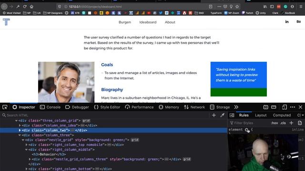Screen dimensions: 305x171
Task: Collapse the right_column_middle div
Action: click(26, 150)
